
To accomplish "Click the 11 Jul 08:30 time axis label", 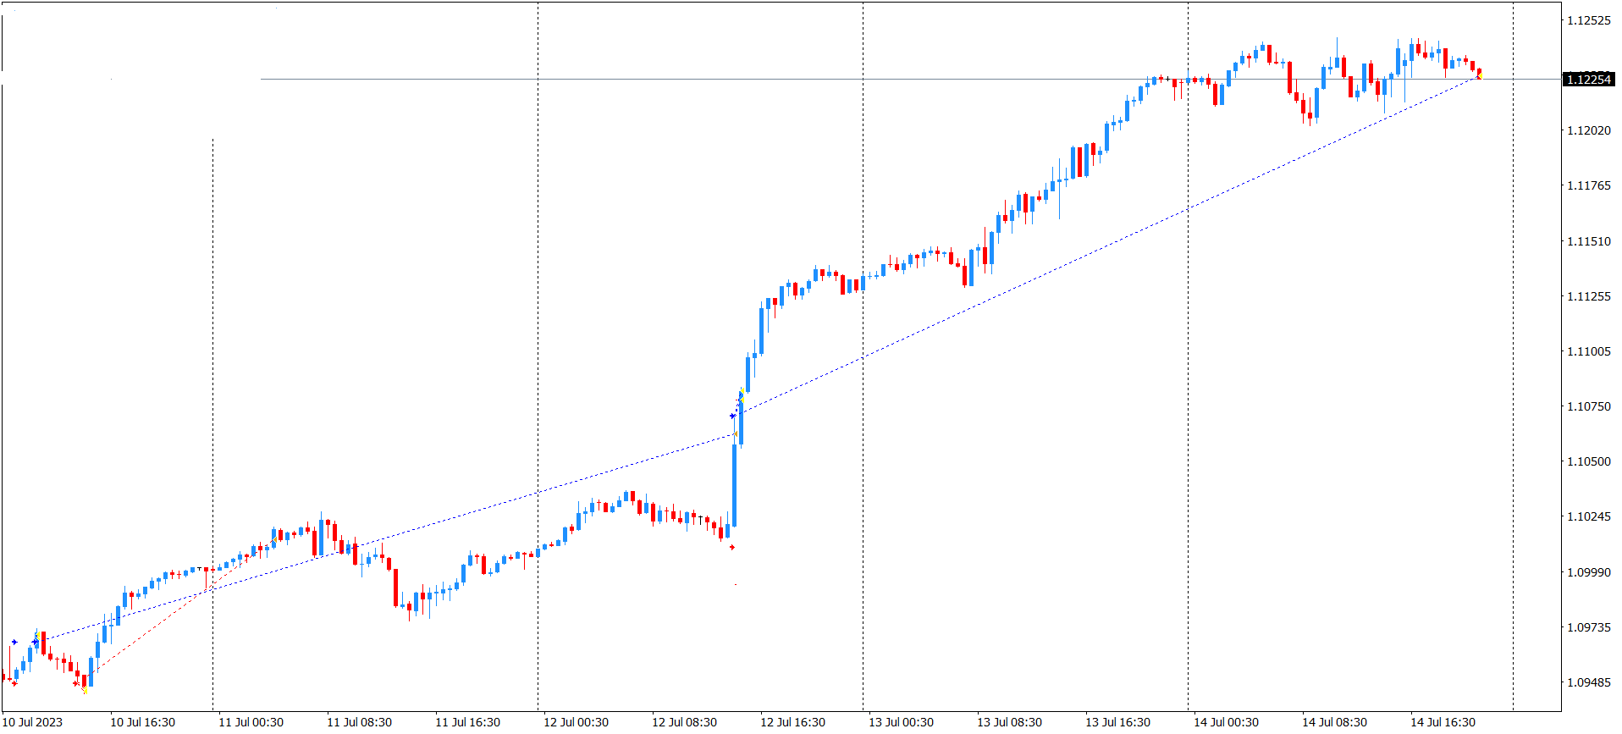I will 359,722.
